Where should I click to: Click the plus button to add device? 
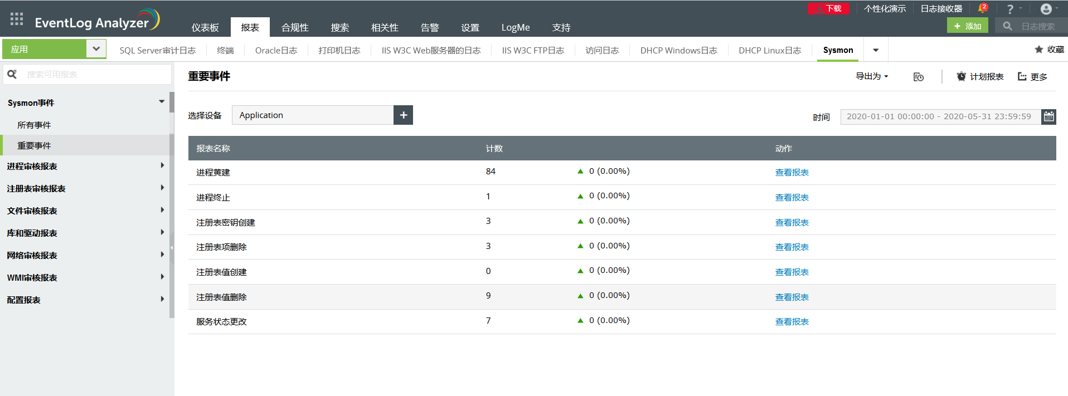click(x=404, y=115)
